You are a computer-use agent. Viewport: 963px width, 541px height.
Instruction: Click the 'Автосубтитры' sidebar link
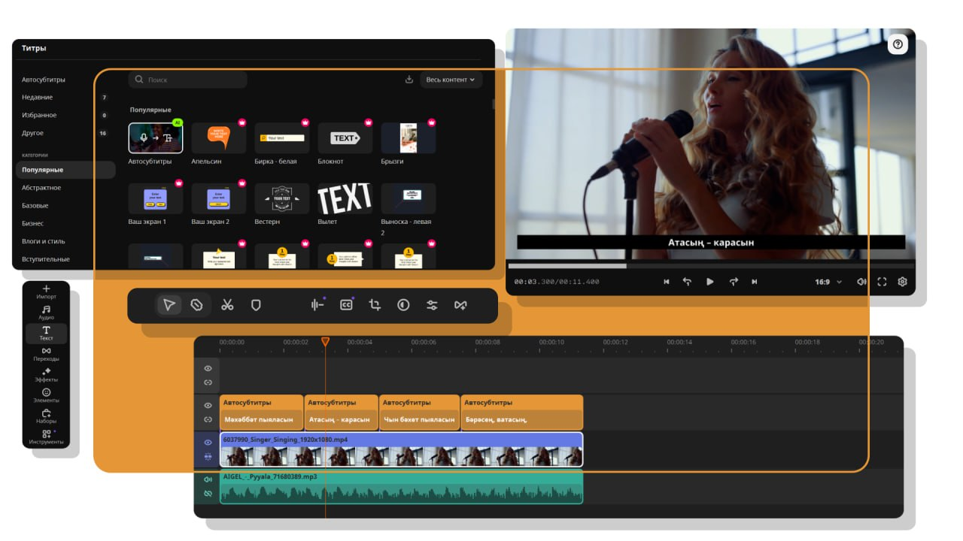click(44, 79)
